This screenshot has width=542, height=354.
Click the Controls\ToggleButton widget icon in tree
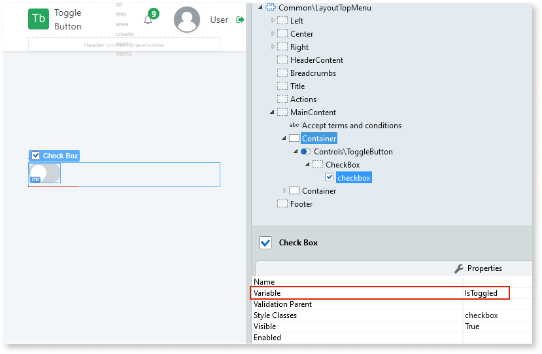pos(305,152)
